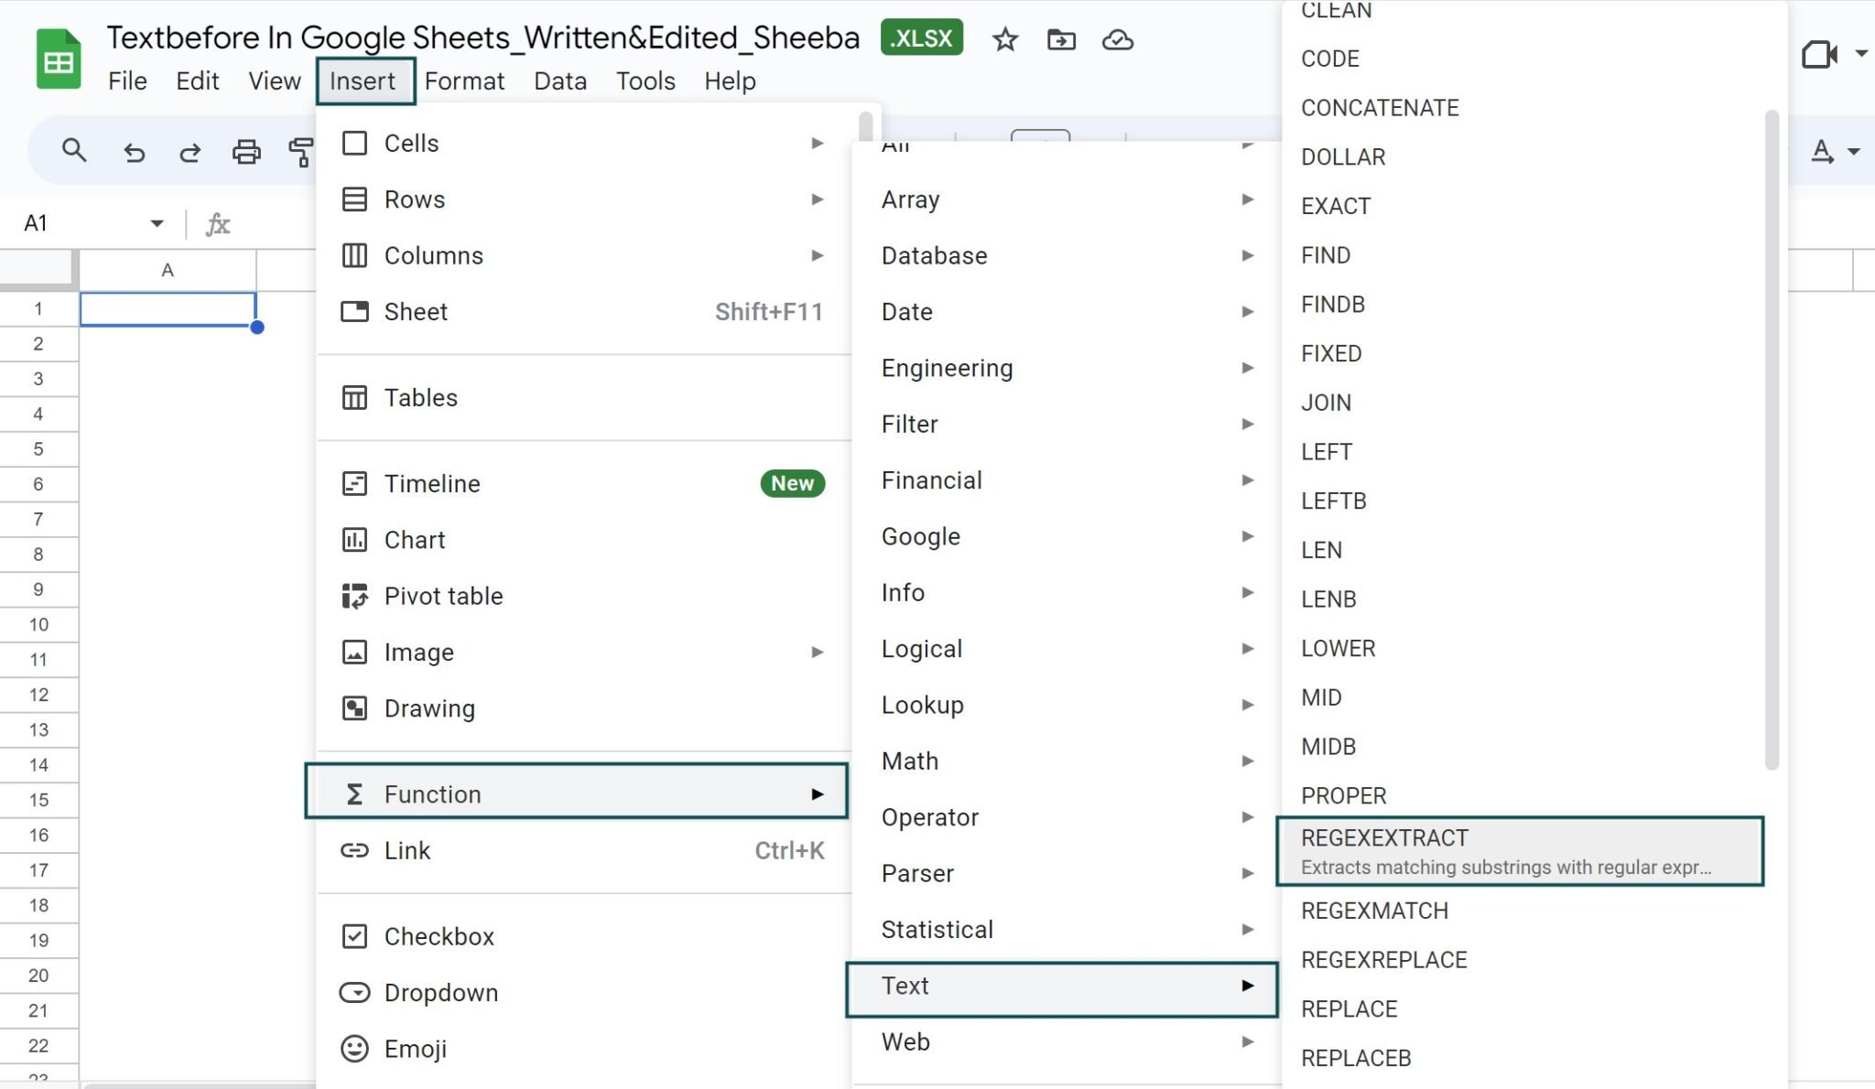The width and height of the screenshot is (1875, 1089).
Task: Click the print icon in toolbar
Action: coord(245,151)
